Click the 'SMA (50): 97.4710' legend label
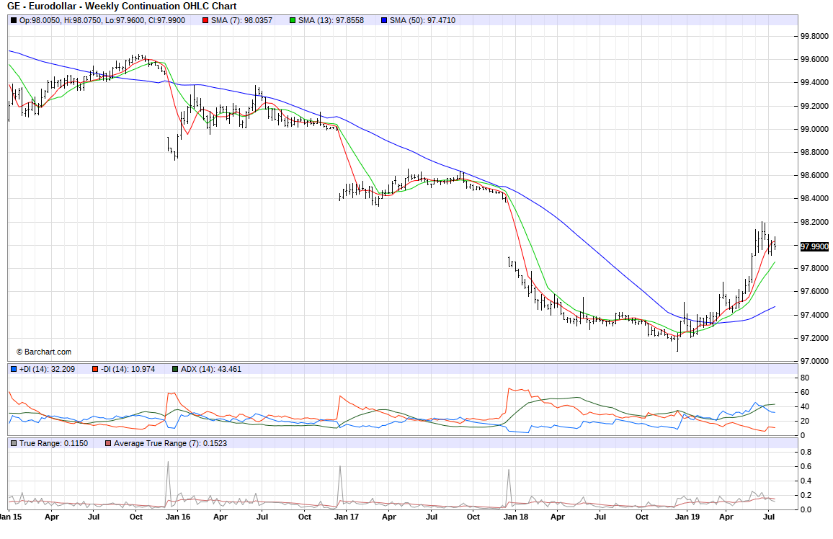Screen dimensions: 833x539 pos(422,21)
